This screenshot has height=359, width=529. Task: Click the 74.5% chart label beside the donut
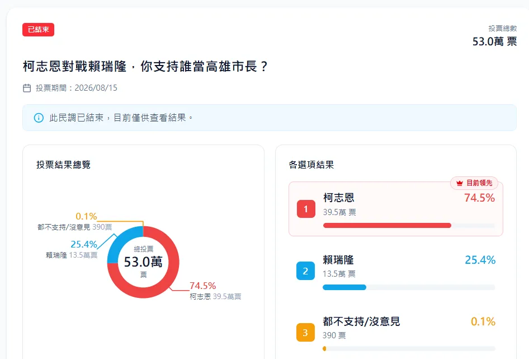tap(203, 286)
